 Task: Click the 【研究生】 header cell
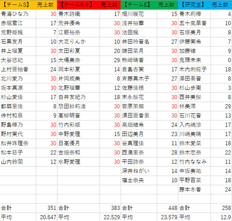[194, 5]
